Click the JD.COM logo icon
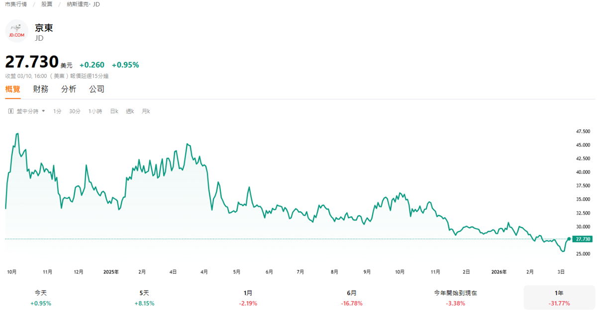The width and height of the screenshot is (597, 311). coord(16,31)
